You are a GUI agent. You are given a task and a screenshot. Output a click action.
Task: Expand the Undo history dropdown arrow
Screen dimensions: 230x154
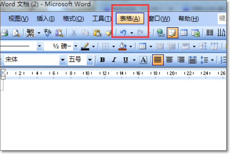coord(132,33)
